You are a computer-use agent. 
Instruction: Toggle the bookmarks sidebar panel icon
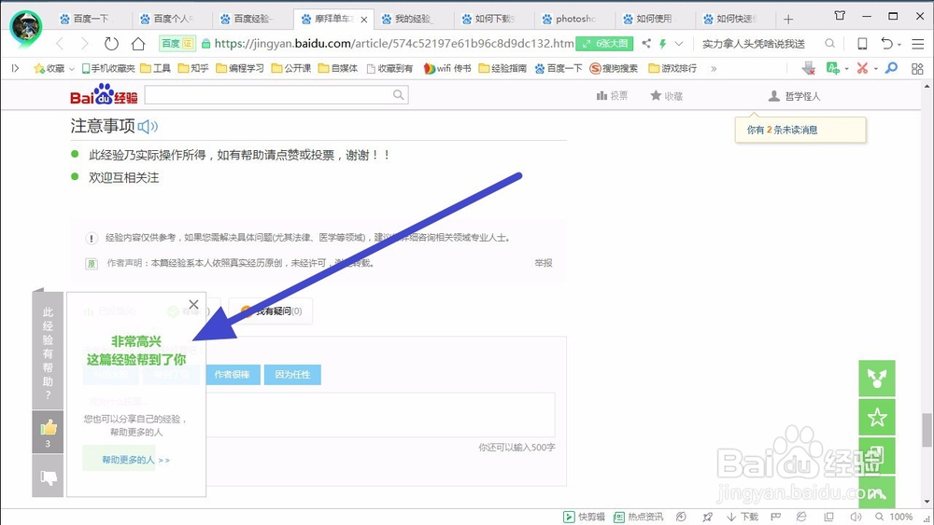pos(16,68)
